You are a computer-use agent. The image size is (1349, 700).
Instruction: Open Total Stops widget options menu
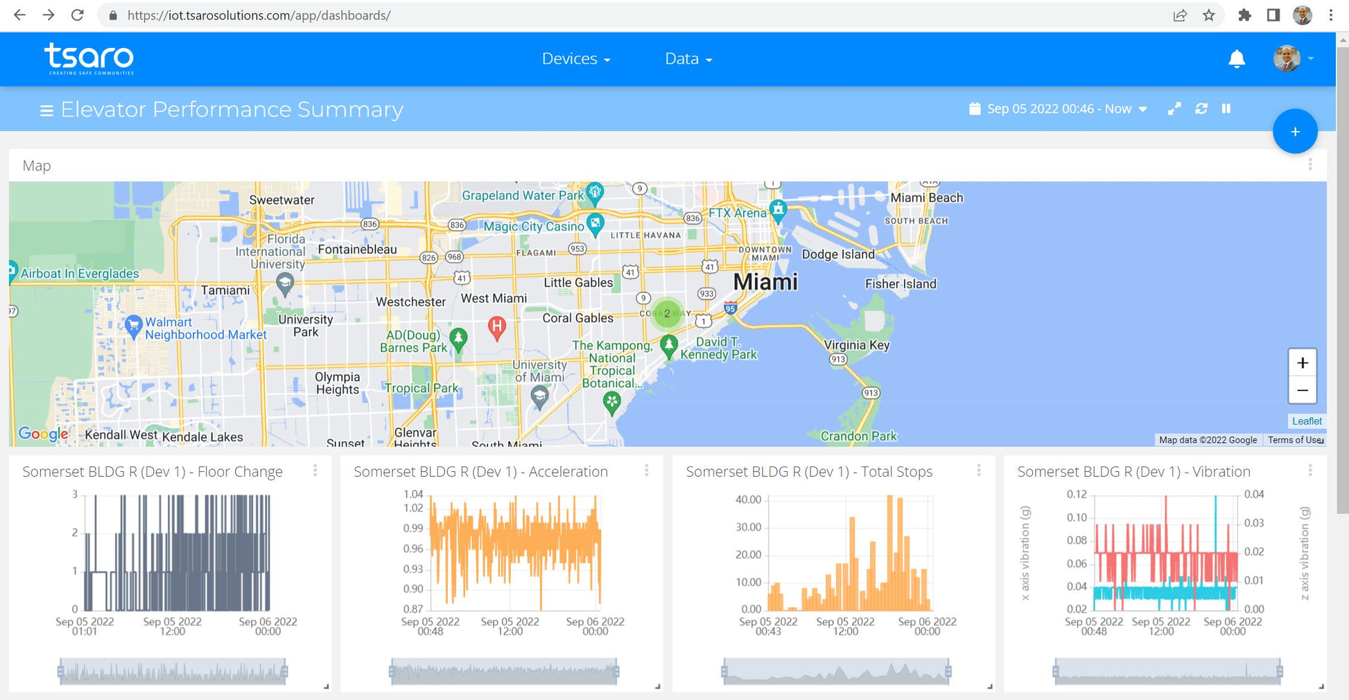click(979, 471)
